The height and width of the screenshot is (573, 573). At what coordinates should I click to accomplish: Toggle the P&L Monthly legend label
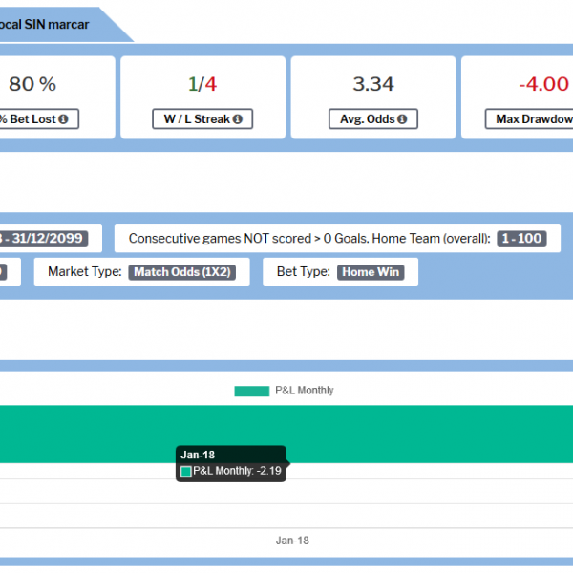click(304, 391)
